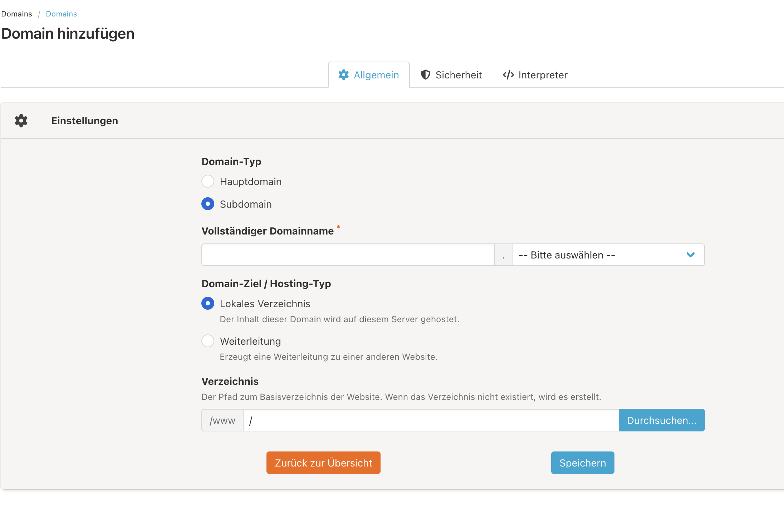Image resolution: width=784 pixels, height=522 pixels.
Task: Click the subdomain name input field
Action: point(348,255)
